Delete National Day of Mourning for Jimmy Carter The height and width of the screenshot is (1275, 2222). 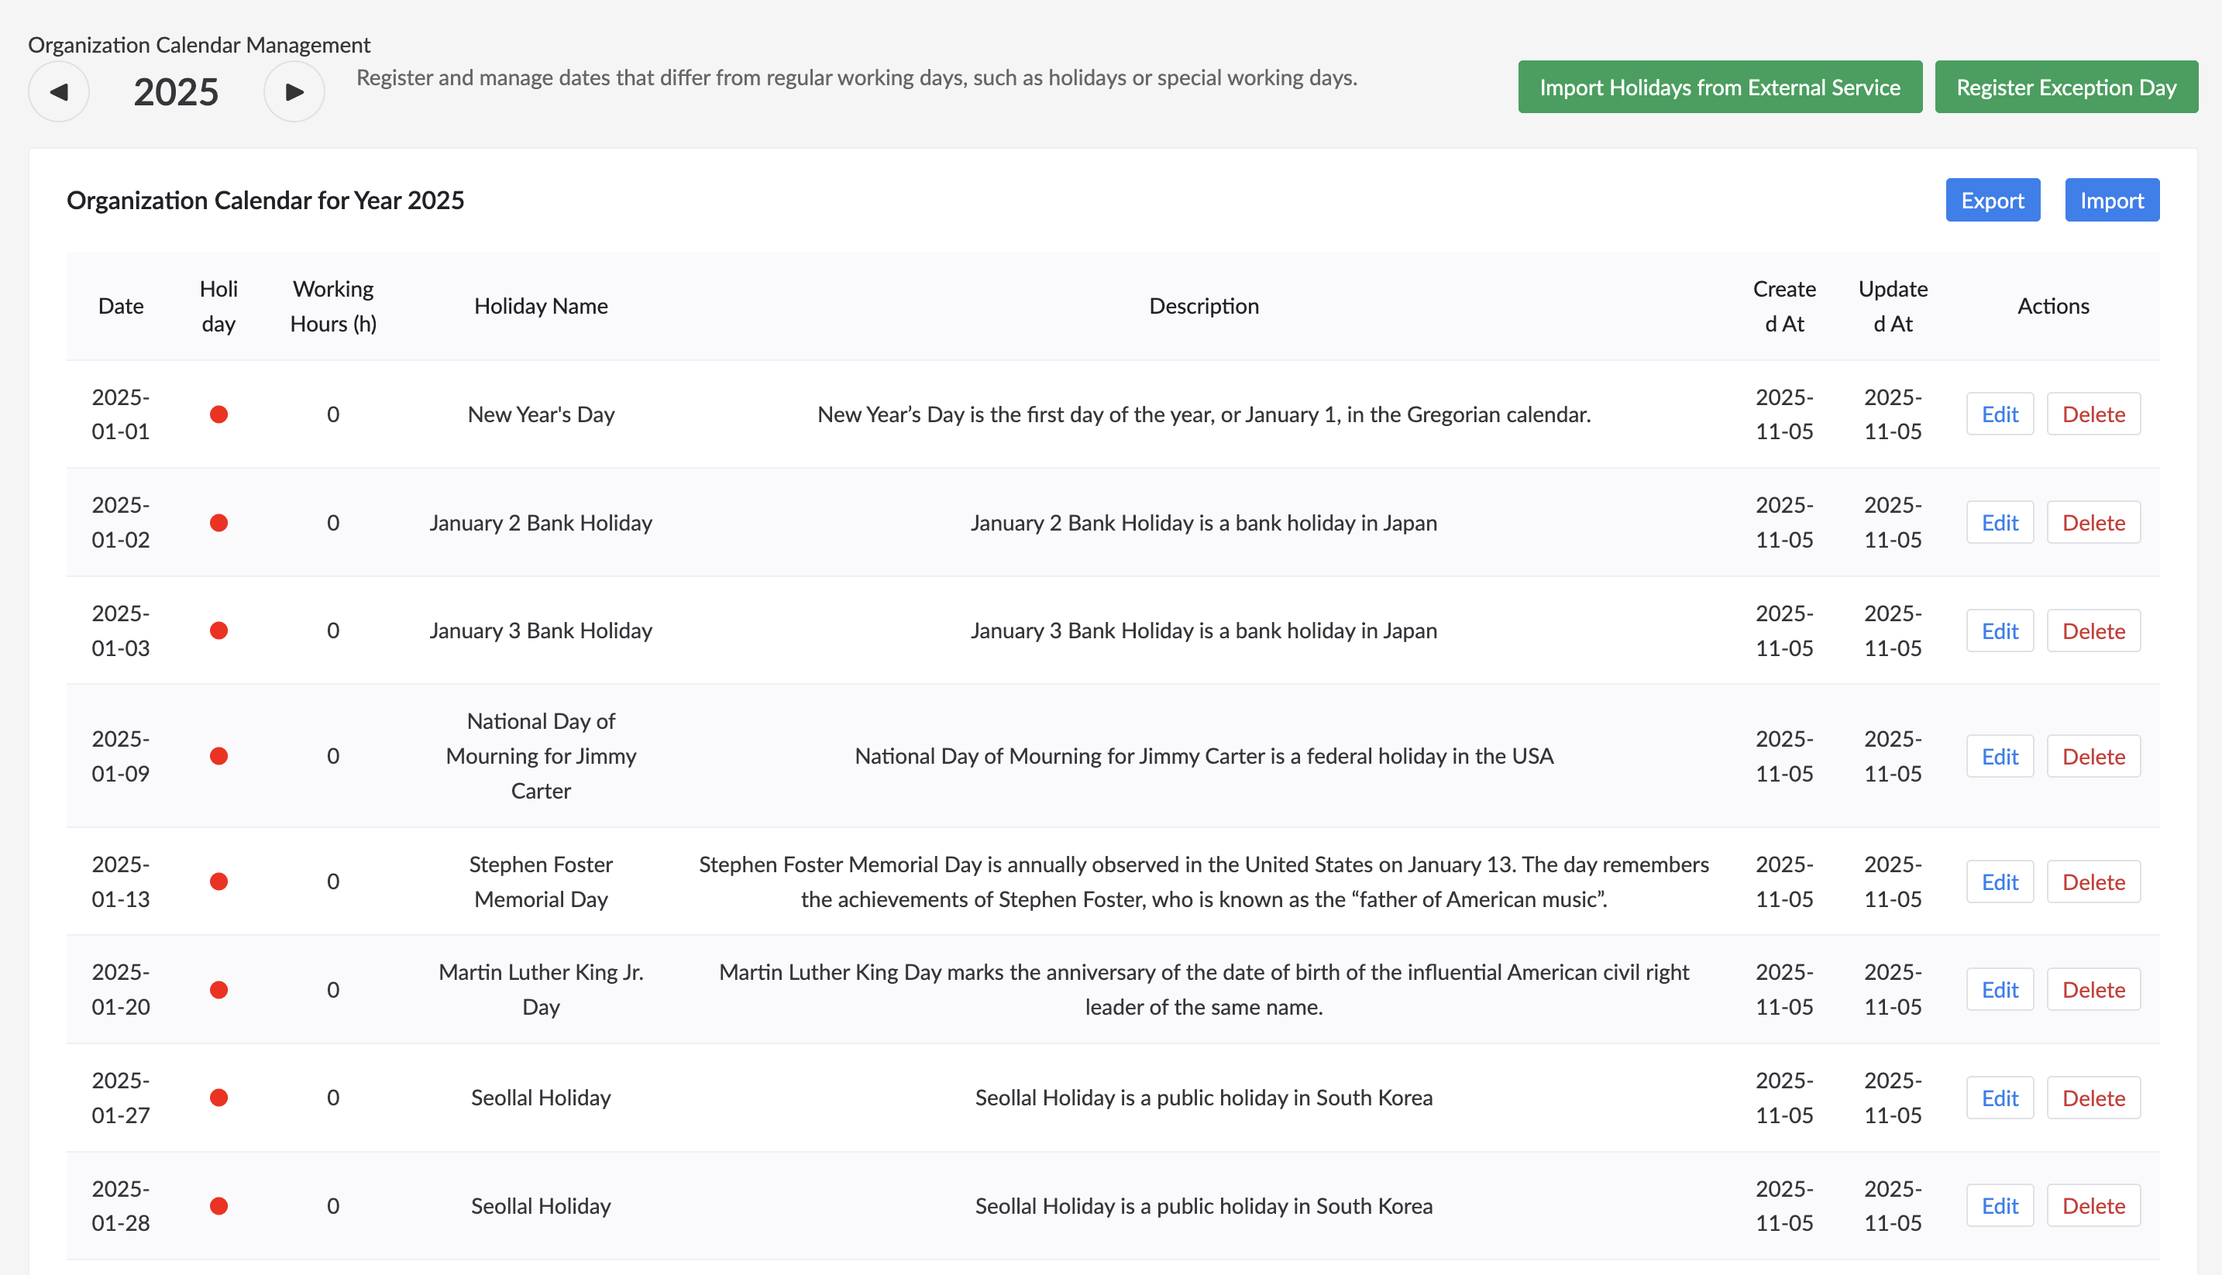point(2093,756)
